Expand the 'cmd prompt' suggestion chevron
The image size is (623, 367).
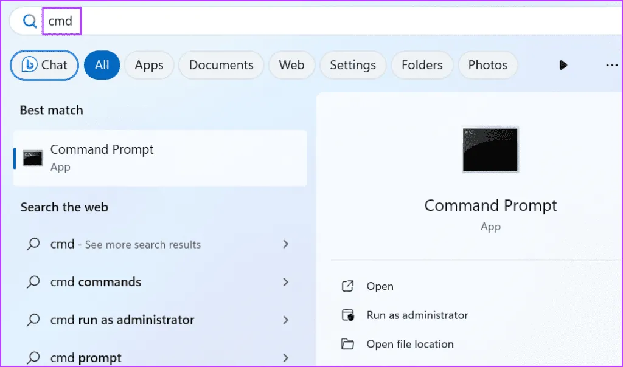(x=285, y=357)
